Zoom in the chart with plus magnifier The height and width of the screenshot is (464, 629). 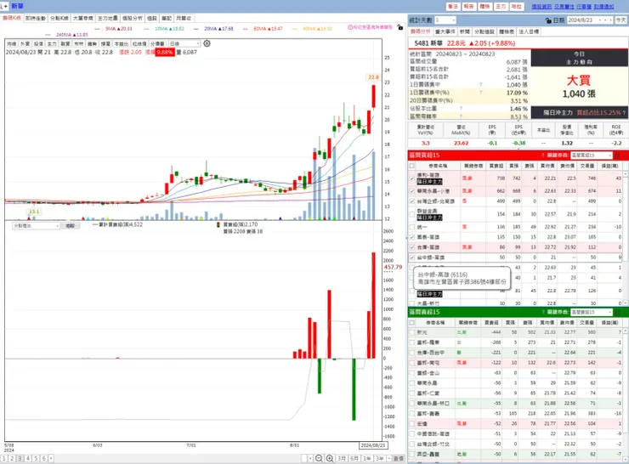329,458
